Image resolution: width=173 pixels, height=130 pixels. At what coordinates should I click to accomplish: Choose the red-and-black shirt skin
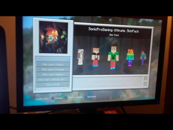tap(95, 57)
